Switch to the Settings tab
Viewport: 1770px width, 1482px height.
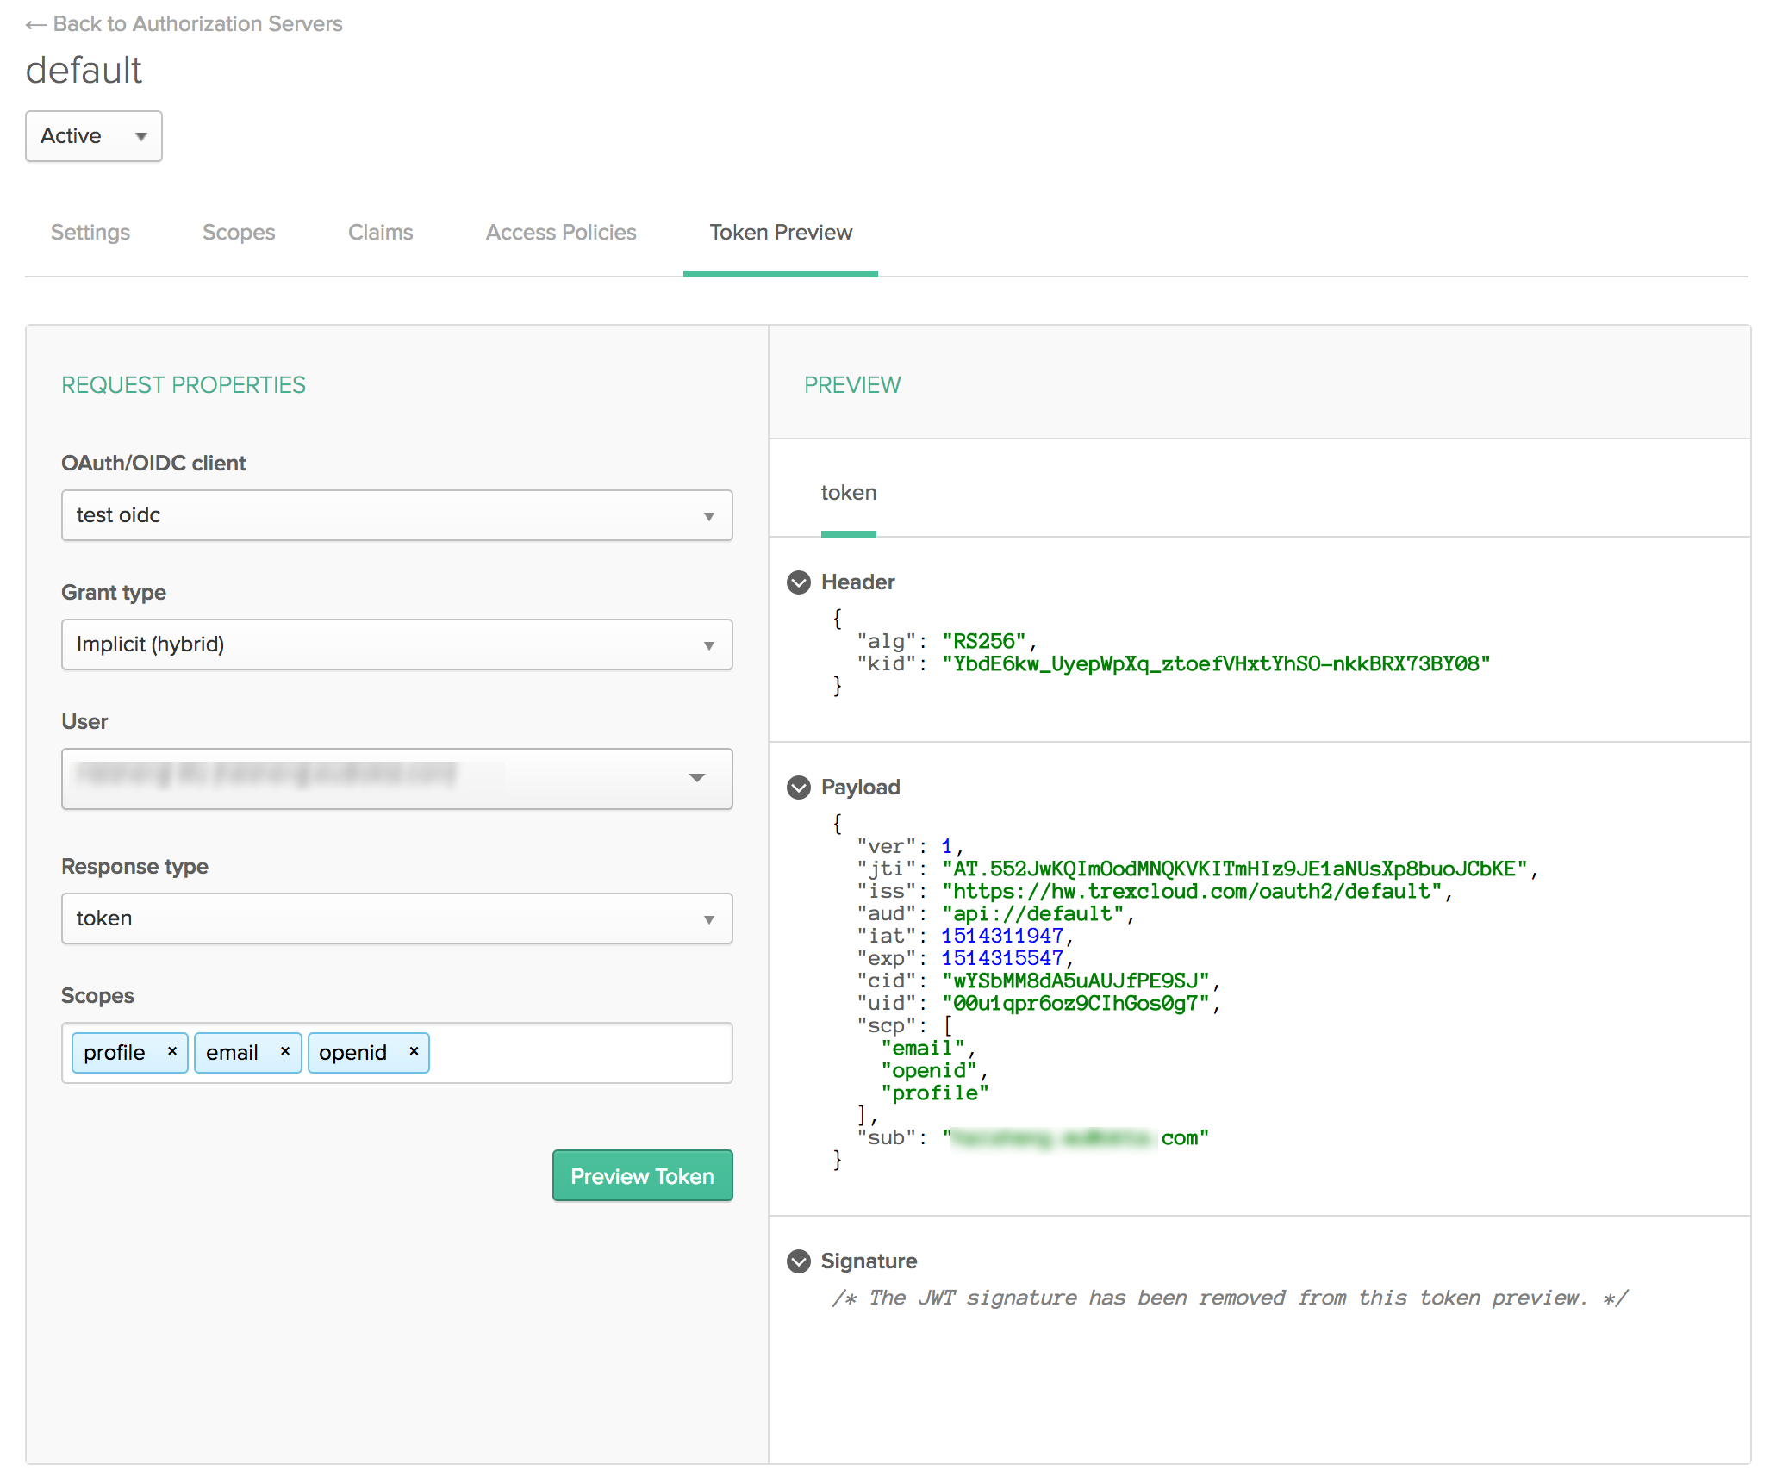tap(90, 233)
